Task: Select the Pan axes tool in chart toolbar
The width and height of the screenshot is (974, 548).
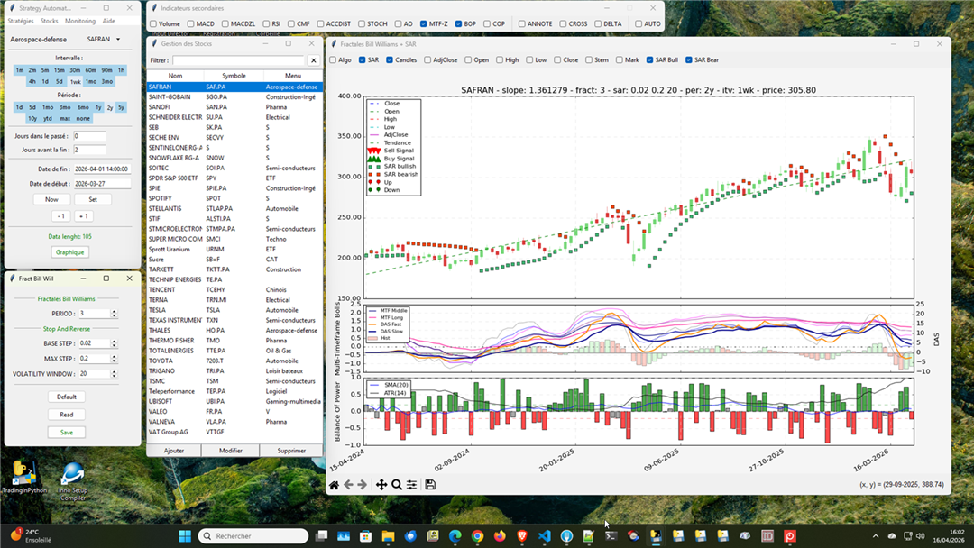Action: click(x=381, y=485)
